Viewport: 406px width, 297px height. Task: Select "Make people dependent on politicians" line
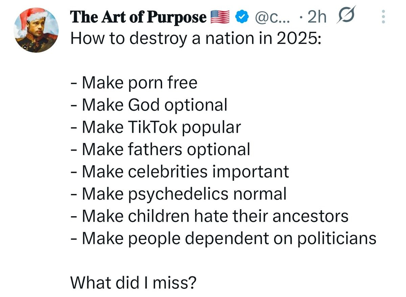[x=223, y=239]
